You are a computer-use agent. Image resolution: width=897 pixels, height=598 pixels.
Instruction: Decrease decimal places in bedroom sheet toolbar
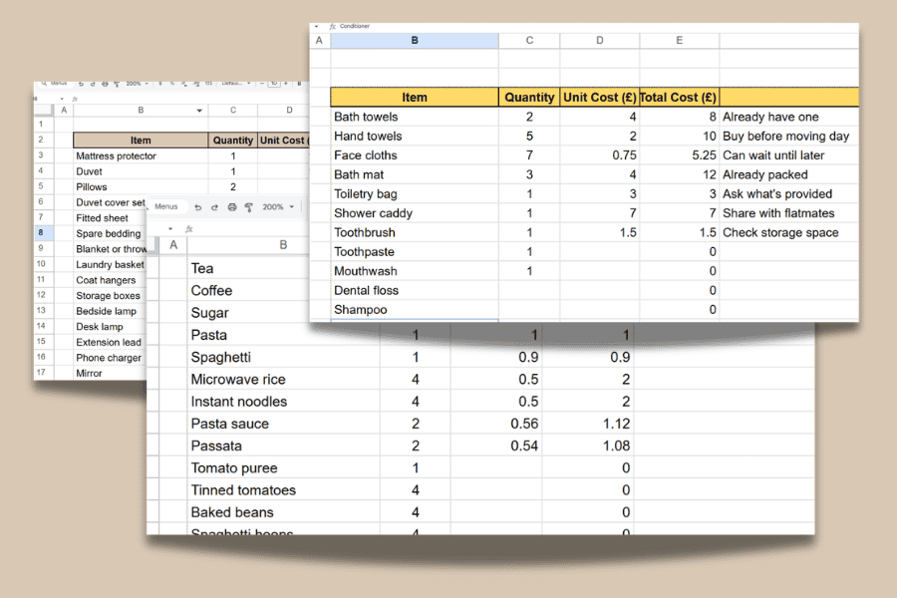point(184,84)
